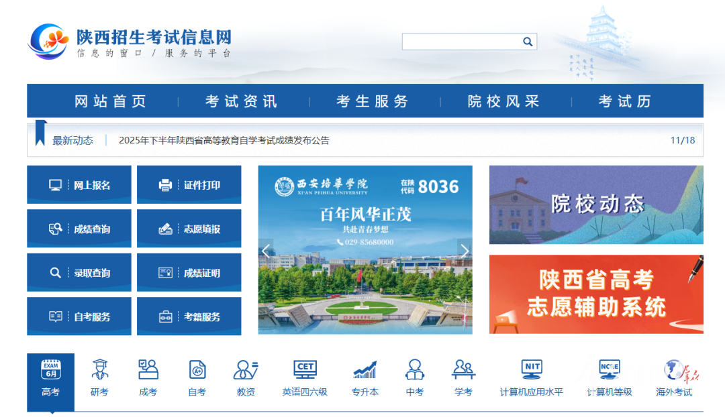Open 网站首页 in the navigation bar
The height and width of the screenshot is (417, 725).
(110, 101)
